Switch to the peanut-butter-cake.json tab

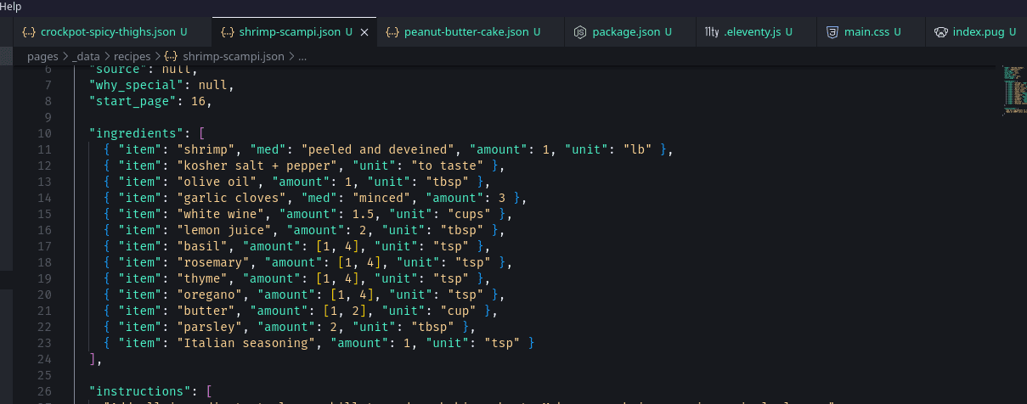465,32
